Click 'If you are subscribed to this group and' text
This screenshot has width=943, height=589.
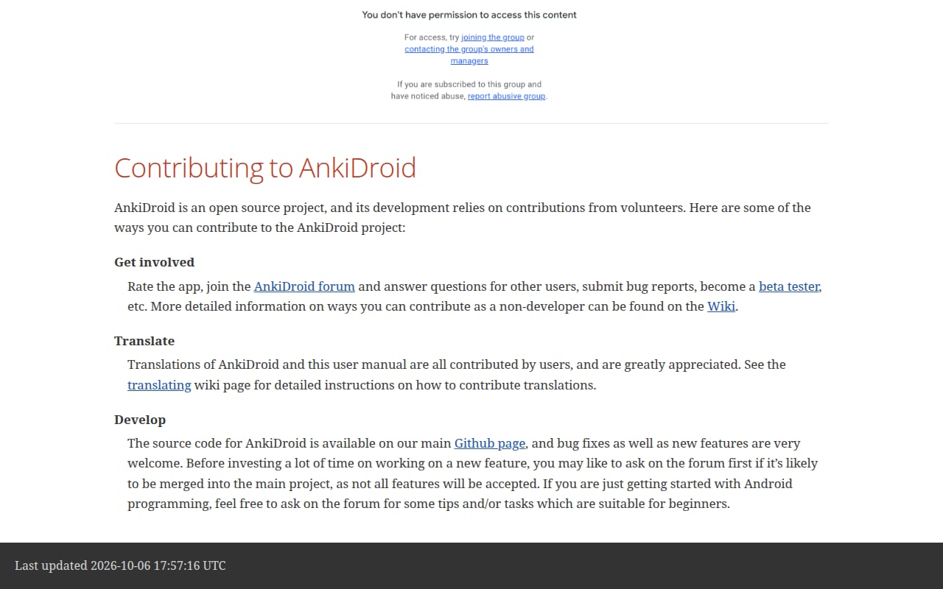(x=469, y=85)
